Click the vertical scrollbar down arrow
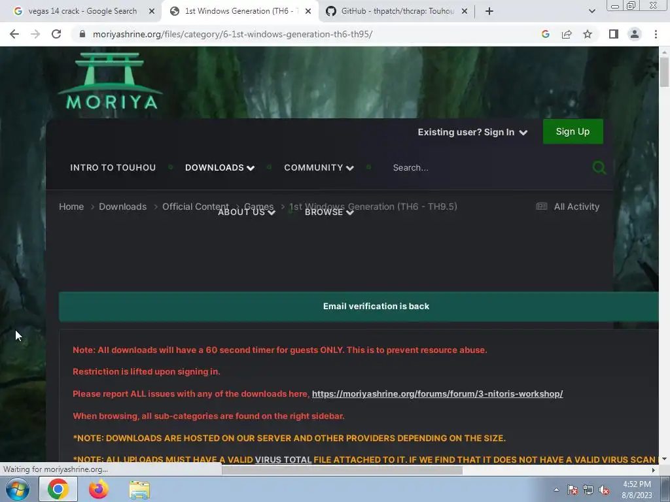The image size is (670, 502). 664,459
